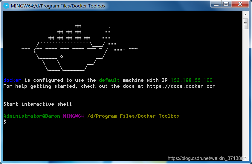
Task: Click the purple MINGW64 label
Action: click(74, 116)
